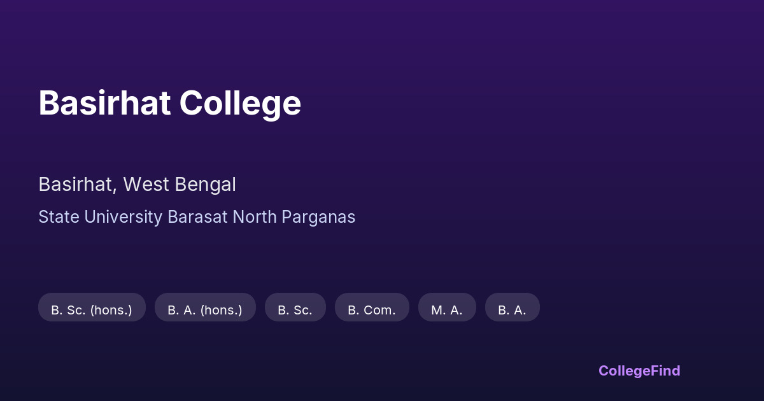This screenshot has width=764, height=401.
Task: Click the CollegeFind brand logo
Action: point(639,370)
